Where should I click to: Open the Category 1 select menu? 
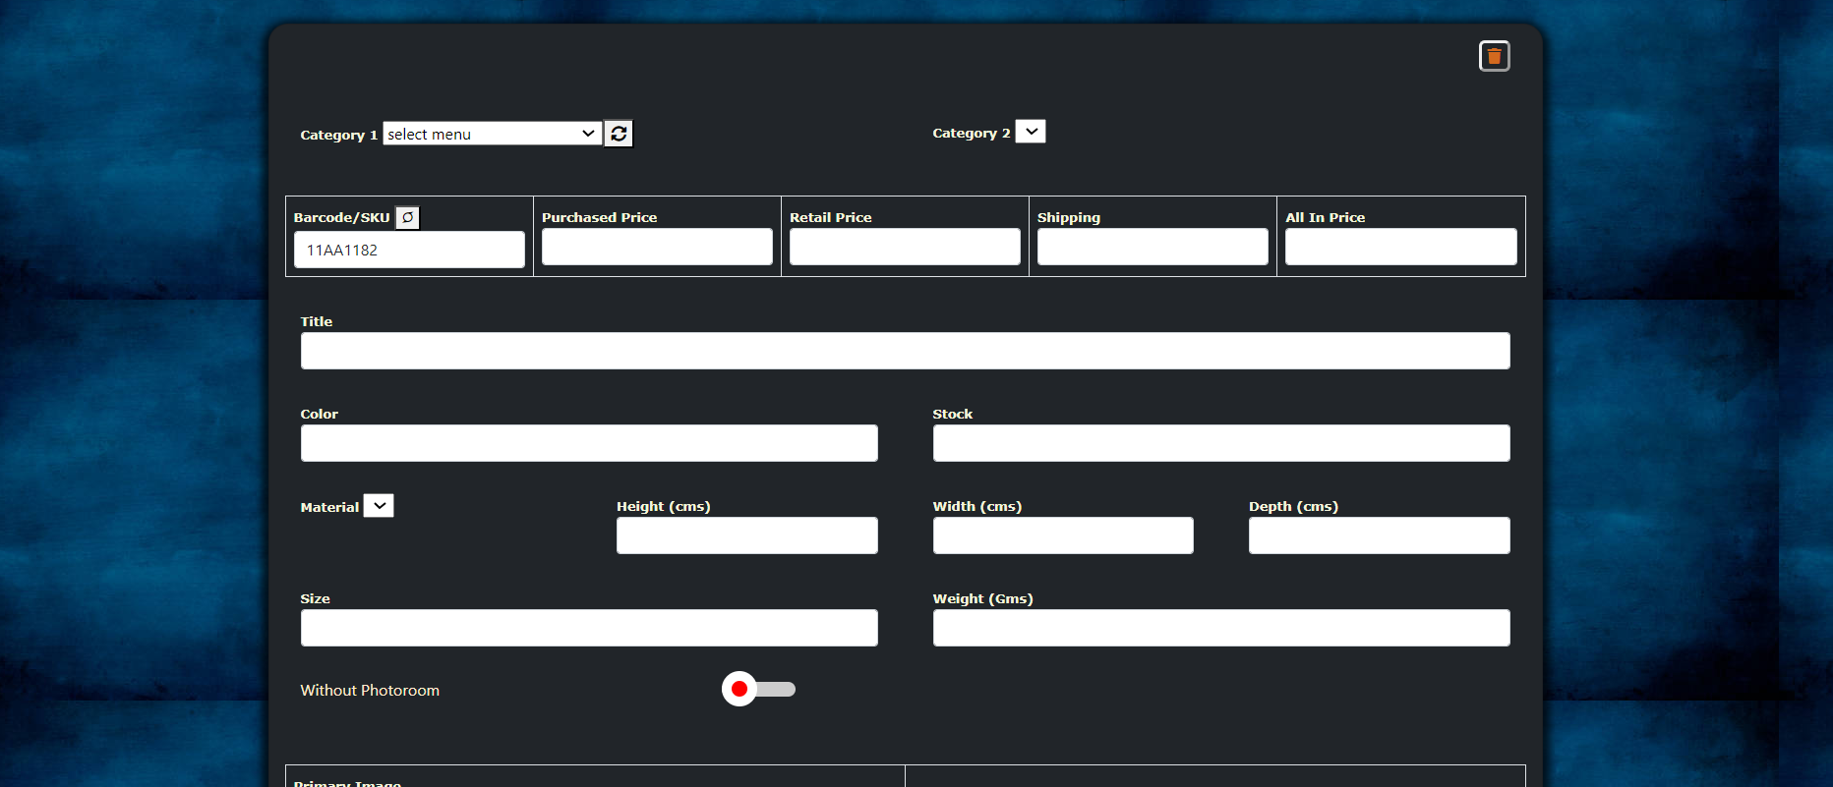click(x=492, y=134)
